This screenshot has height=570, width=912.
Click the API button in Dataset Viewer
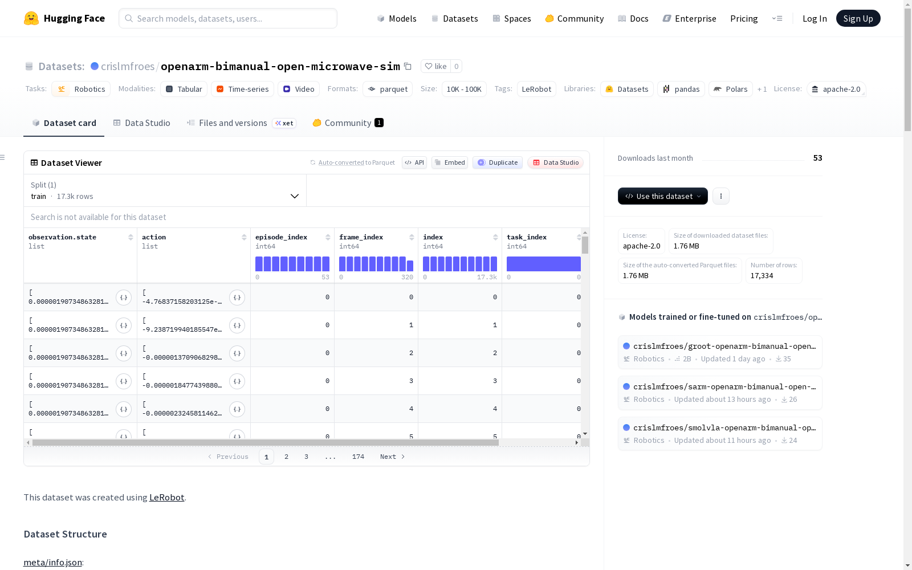[x=414, y=162]
